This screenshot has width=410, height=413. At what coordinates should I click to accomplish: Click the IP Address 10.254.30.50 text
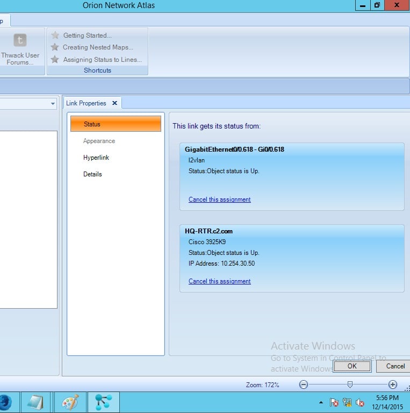click(x=221, y=264)
